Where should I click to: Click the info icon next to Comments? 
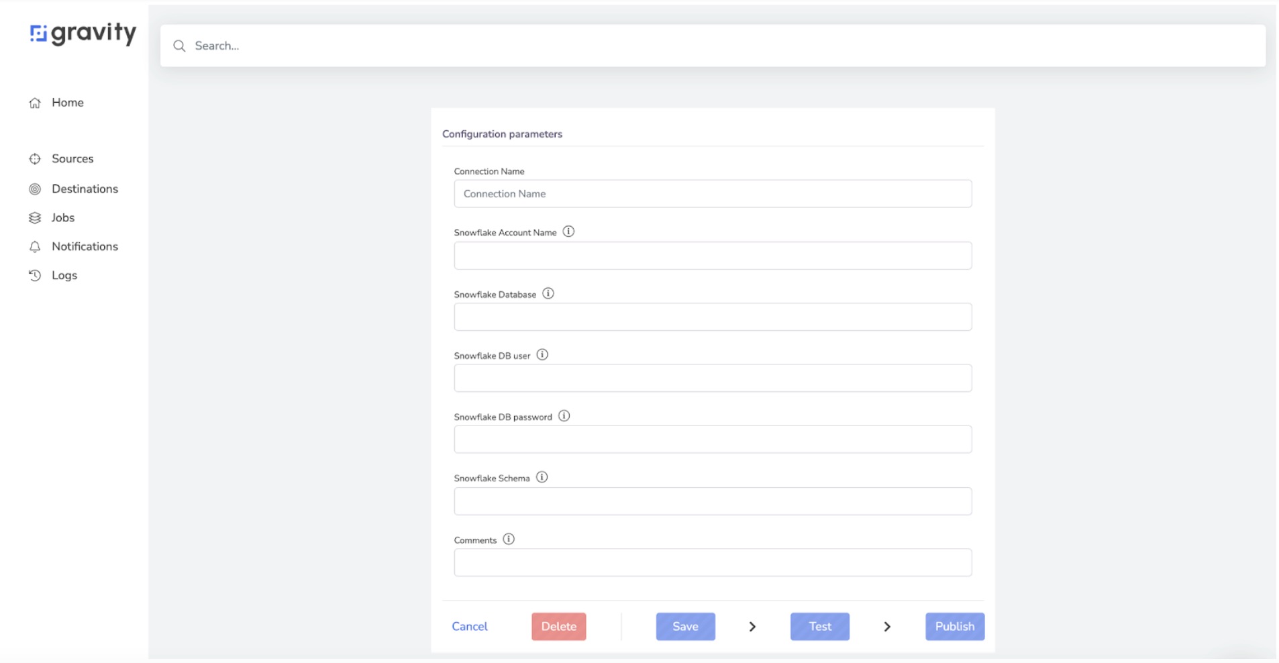(x=509, y=539)
